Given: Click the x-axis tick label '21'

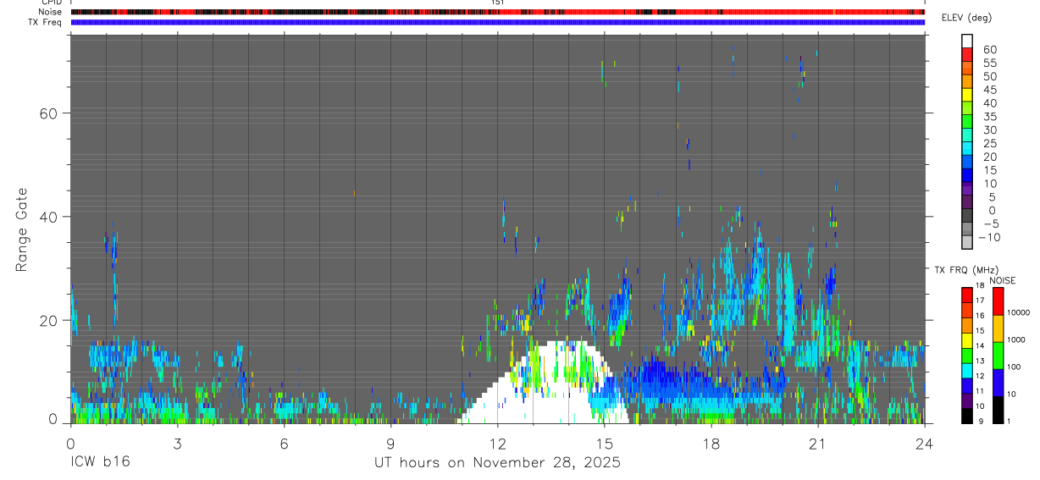Looking at the screenshot, I should 817,443.
